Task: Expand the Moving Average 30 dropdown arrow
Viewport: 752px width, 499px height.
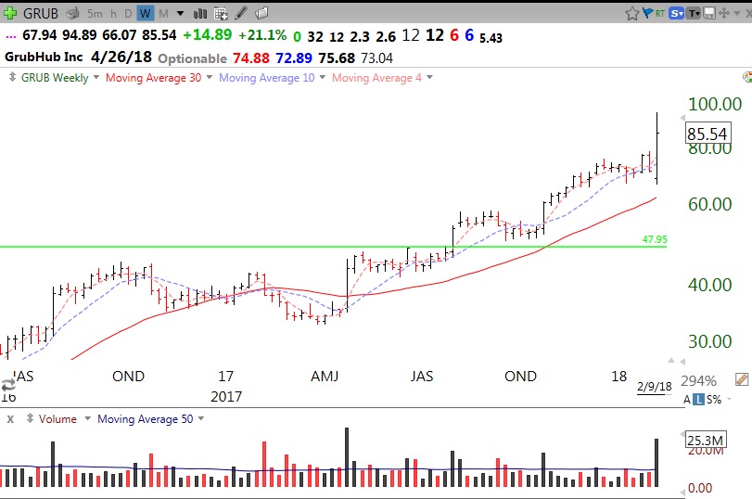Action: (x=210, y=77)
